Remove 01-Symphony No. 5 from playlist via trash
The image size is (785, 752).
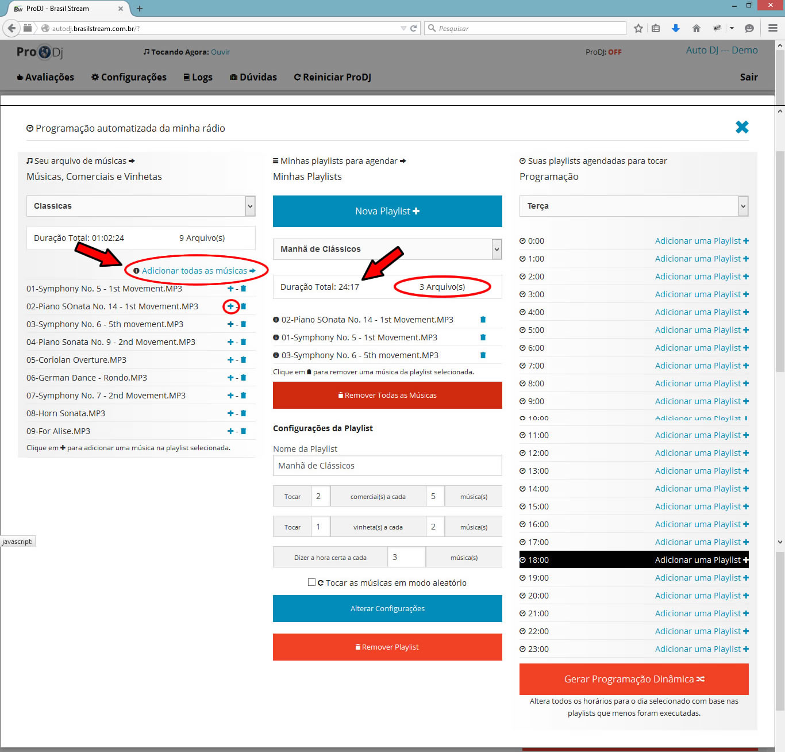click(483, 337)
